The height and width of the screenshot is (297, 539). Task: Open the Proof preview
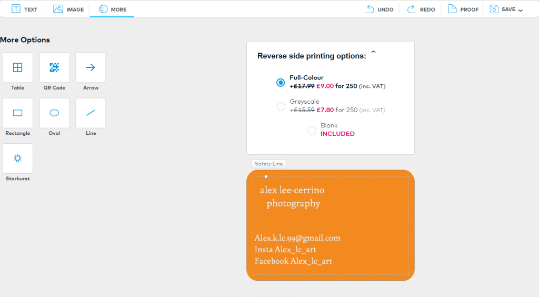[463, 9]
